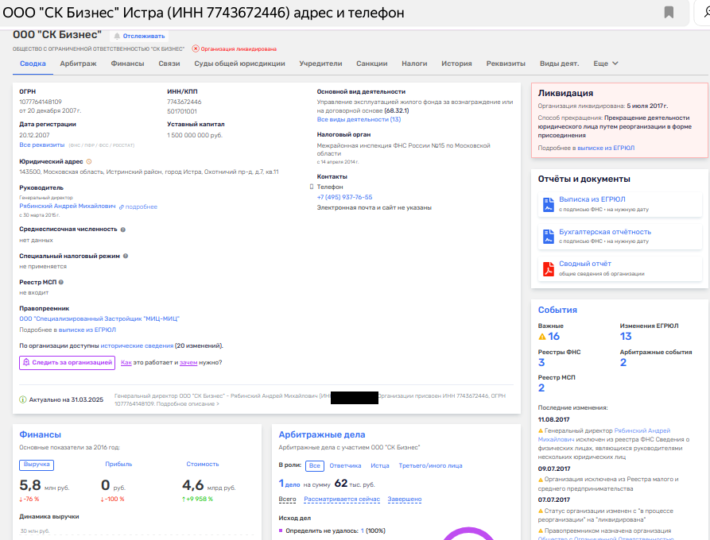Image resolution: width=710 pixels, height=540 pixels.
Task: Click the info icon beside Юридический адрес
Action: click(88, 161)
